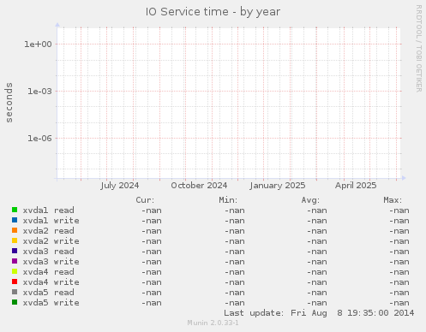The image size is (426, 332).
Task: Select the 'xvda4 read' legend label
Action: point(48,272)
